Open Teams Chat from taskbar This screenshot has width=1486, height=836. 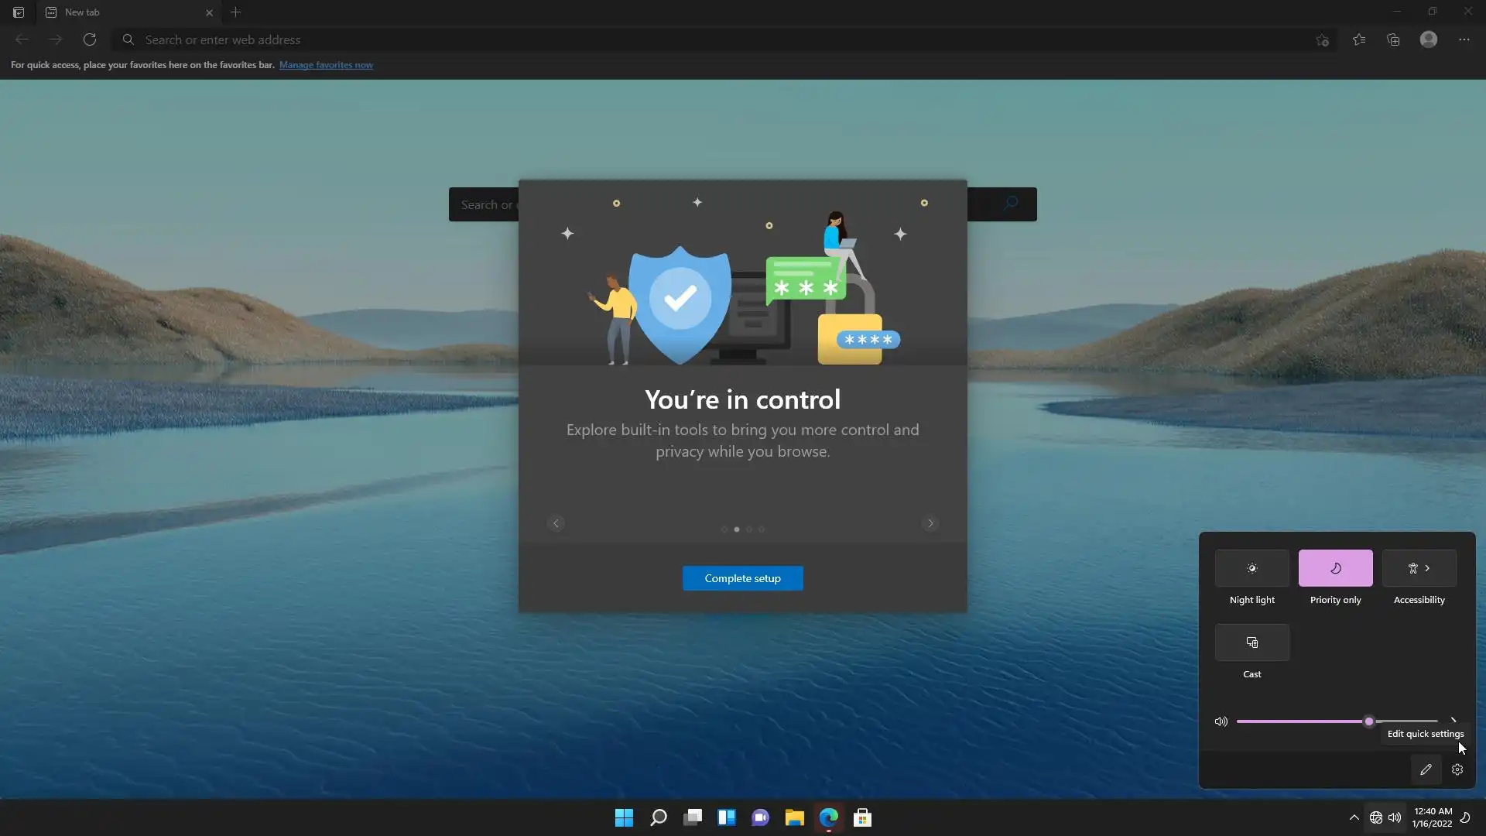[x=760, y=817]
